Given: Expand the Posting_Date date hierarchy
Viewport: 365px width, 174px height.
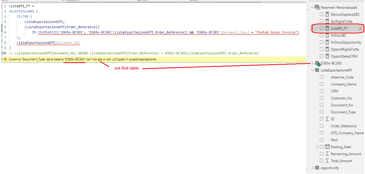Looking at the screenshot, I should 317,147.
